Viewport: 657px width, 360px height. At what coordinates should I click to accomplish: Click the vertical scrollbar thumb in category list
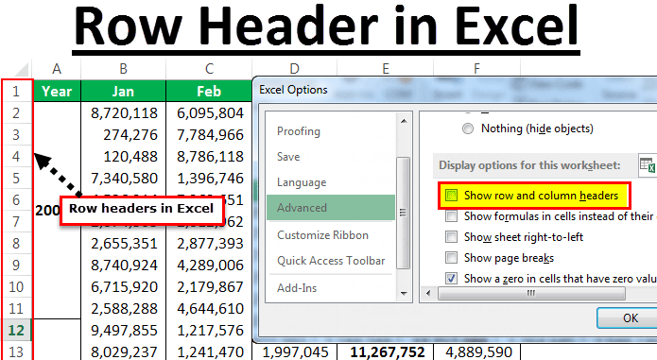[403, 213]
